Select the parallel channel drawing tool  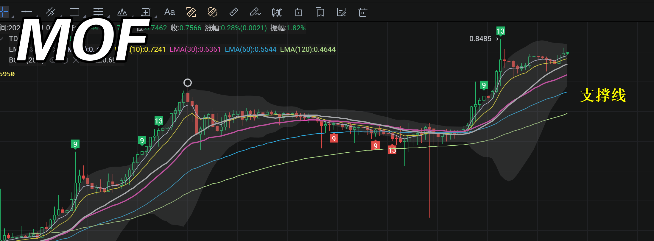(51, 12)
